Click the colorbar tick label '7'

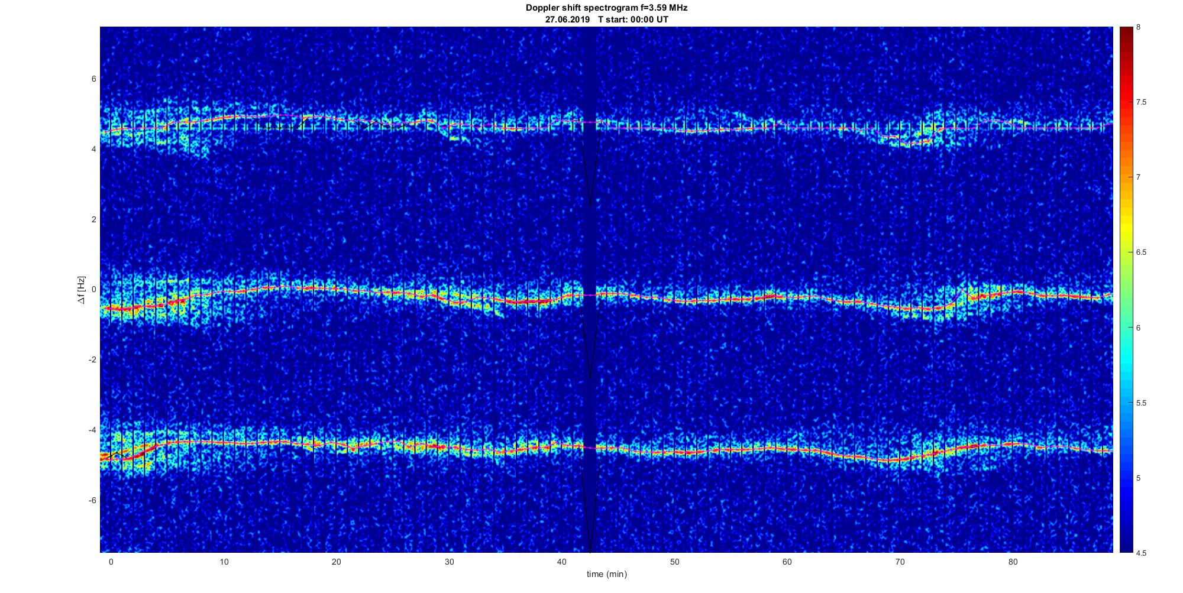(x=1139, y=177)
